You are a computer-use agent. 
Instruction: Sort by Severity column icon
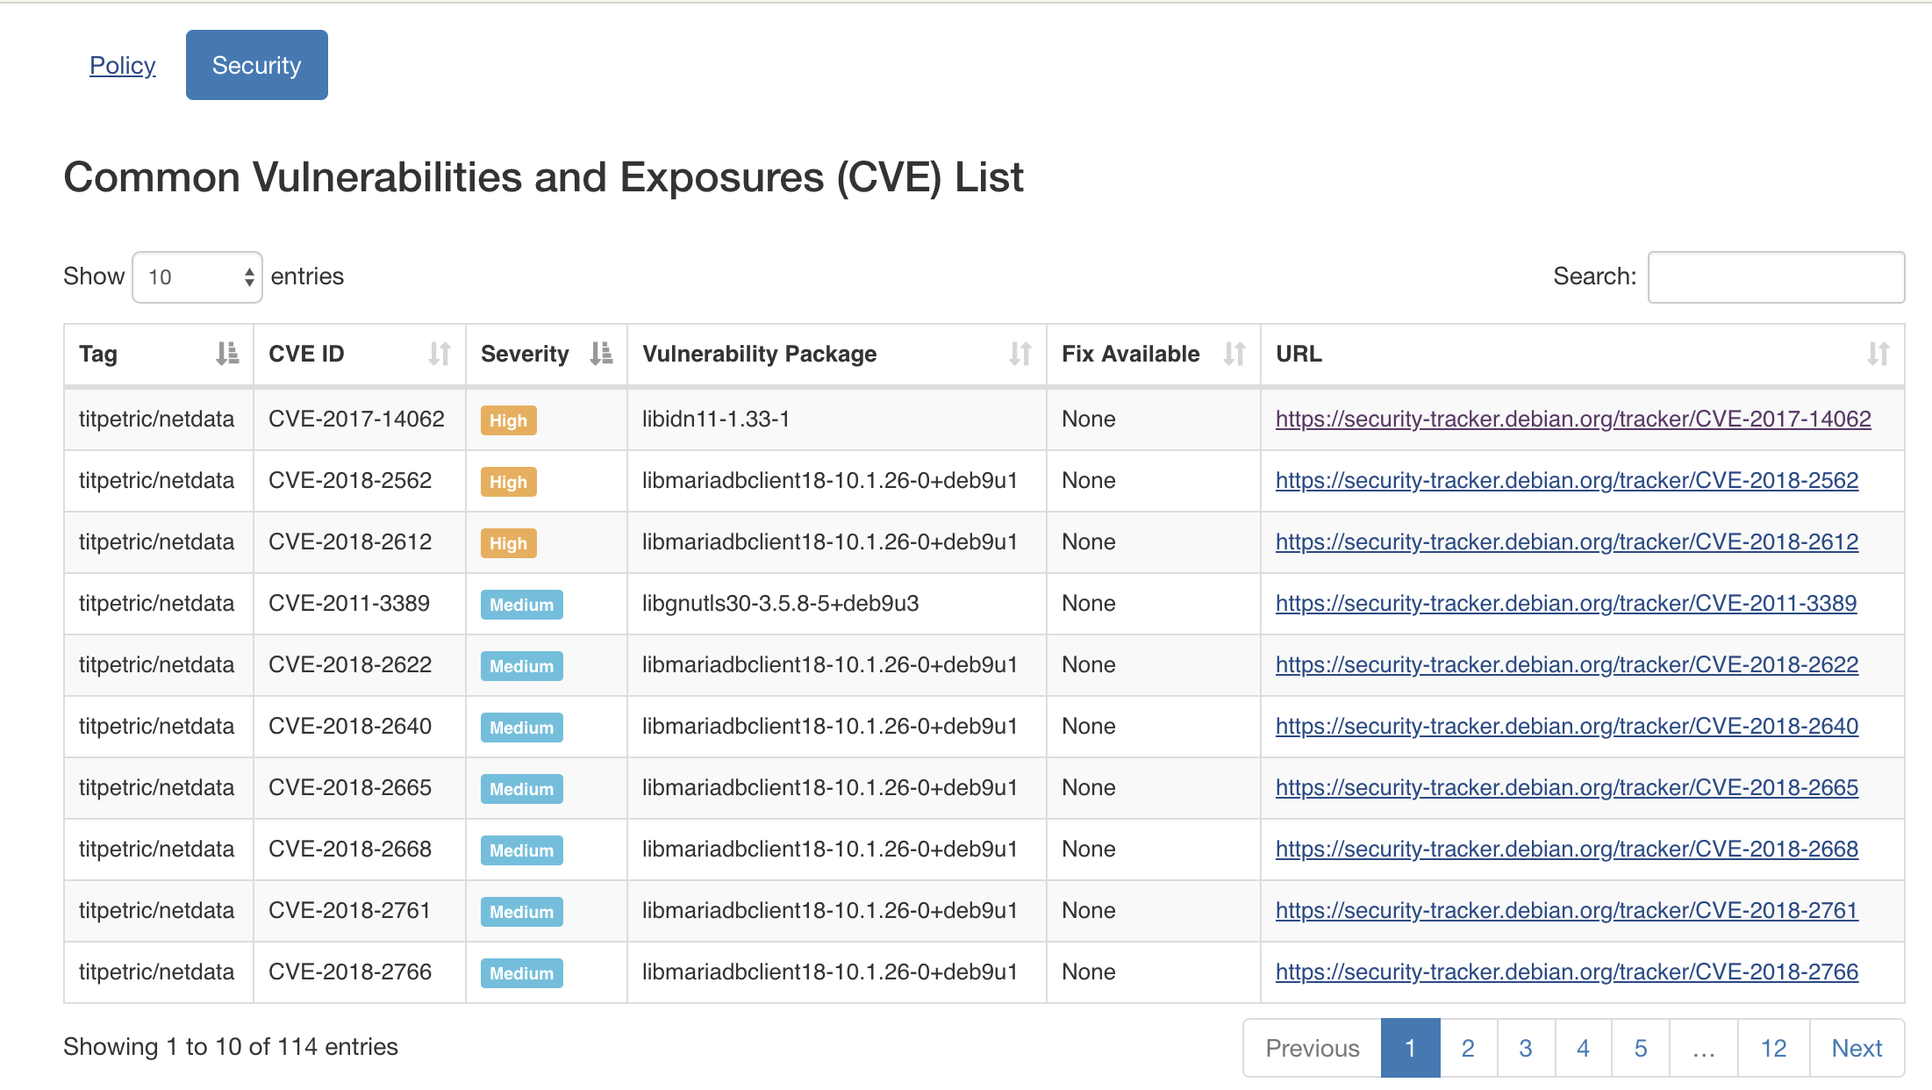(601, 354)
